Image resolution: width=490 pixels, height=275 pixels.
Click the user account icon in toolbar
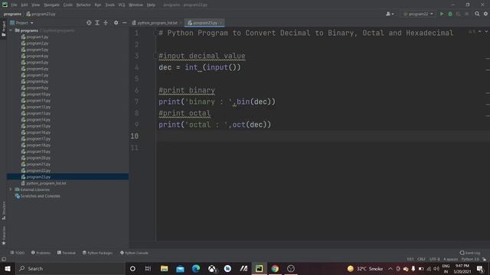pyautogui.click(x=390, y=14)
